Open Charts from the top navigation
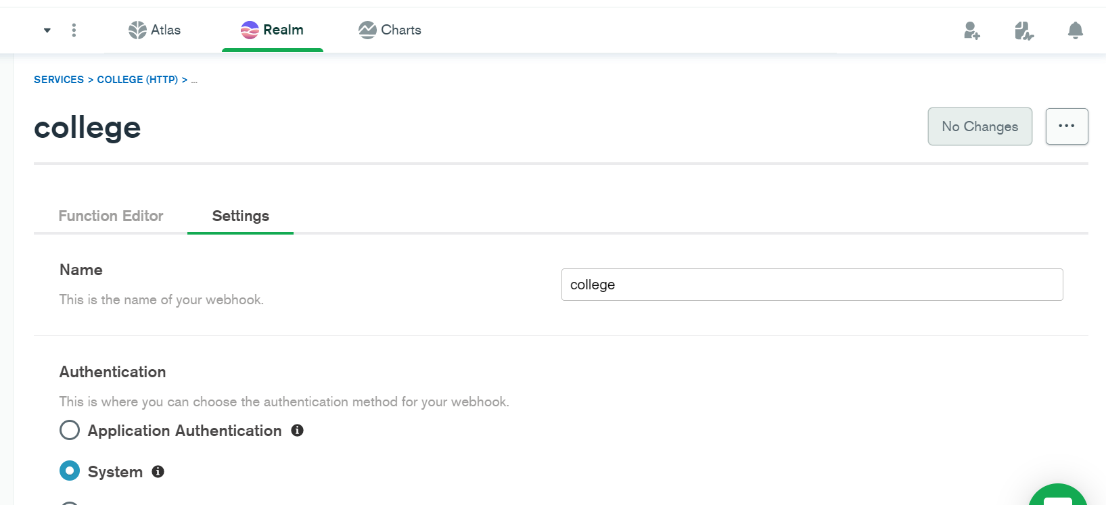The image size is (1106, 505). (x=389, y=30)
